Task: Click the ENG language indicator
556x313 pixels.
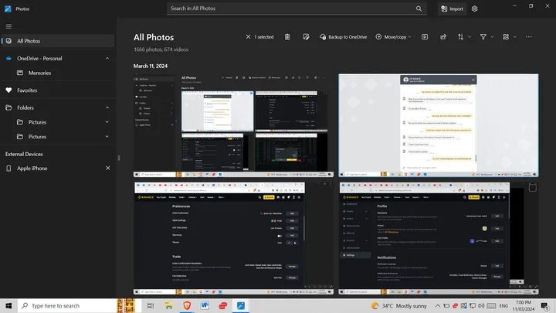Action: 503,305
